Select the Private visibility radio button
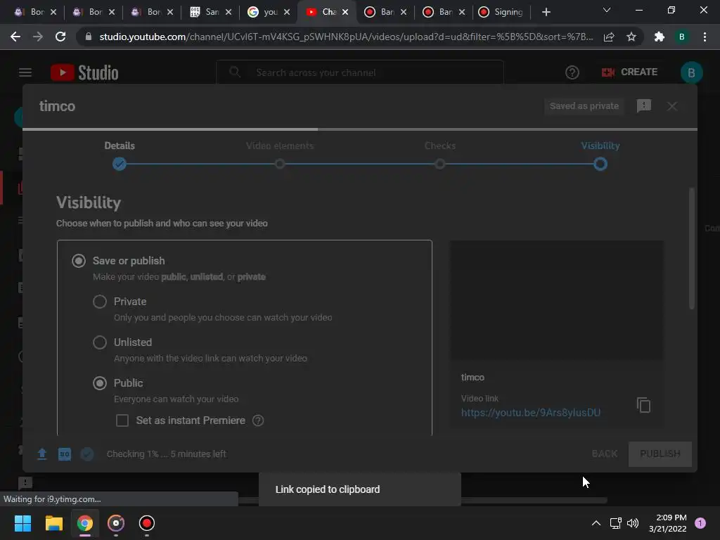Screen dimensions: 720x540 (100, 302)
